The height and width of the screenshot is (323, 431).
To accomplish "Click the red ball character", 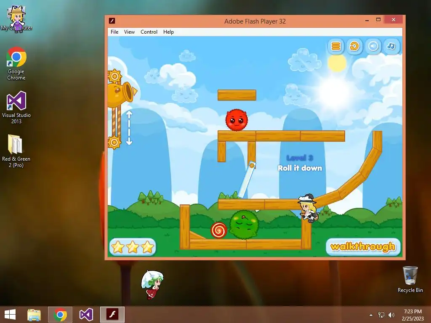I will 237,120.
